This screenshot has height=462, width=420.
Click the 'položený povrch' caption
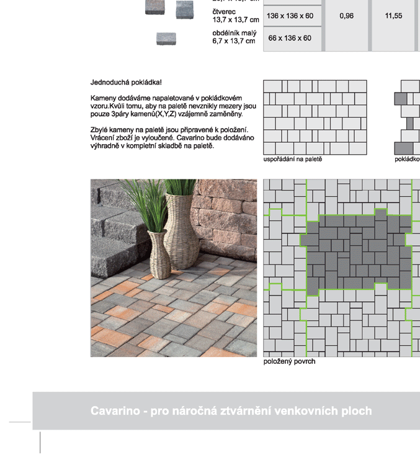point(289,361)
